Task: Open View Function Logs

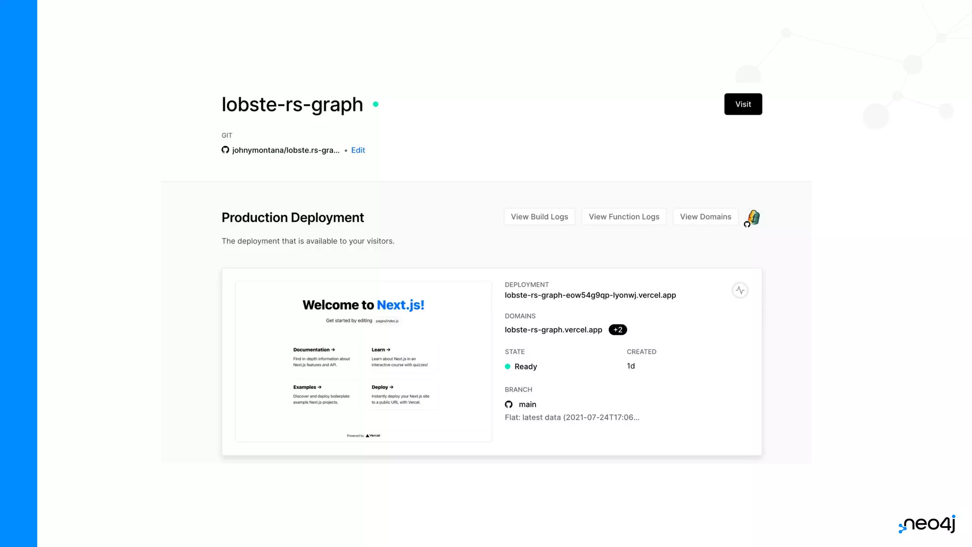Action: coord(624,217)
